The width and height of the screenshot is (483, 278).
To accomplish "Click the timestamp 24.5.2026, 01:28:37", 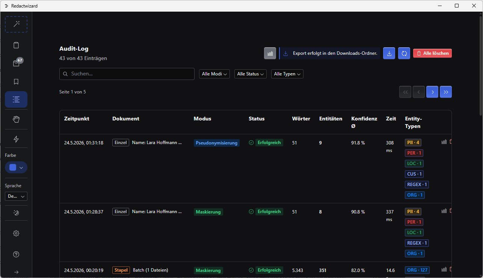I will click(x=84, y=212).
